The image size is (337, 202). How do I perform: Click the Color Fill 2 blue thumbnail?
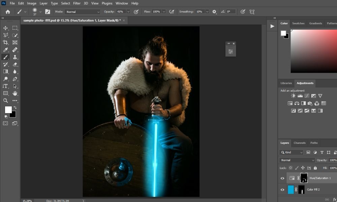(290, 190)
